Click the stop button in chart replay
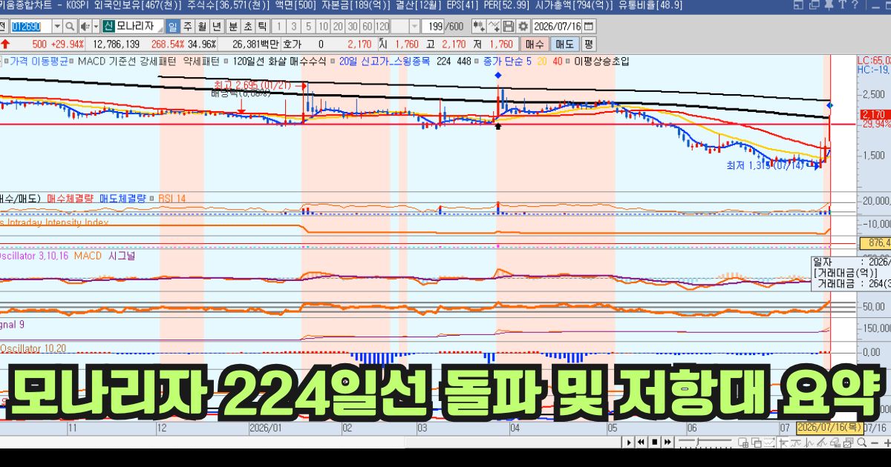The height and width of the screenshot is (467, 891). [x=655, y=443]
